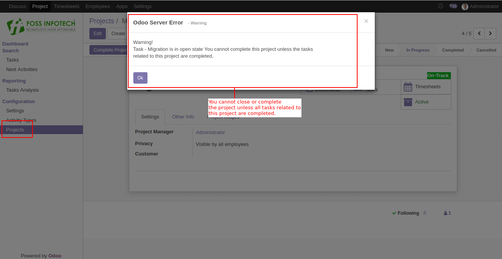
Task: Open Activity Types in sidebar
Action: (21, 120)
